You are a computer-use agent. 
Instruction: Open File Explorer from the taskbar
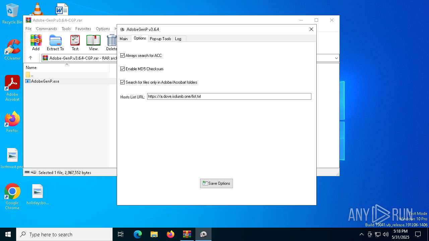click(x=154, y=234)
